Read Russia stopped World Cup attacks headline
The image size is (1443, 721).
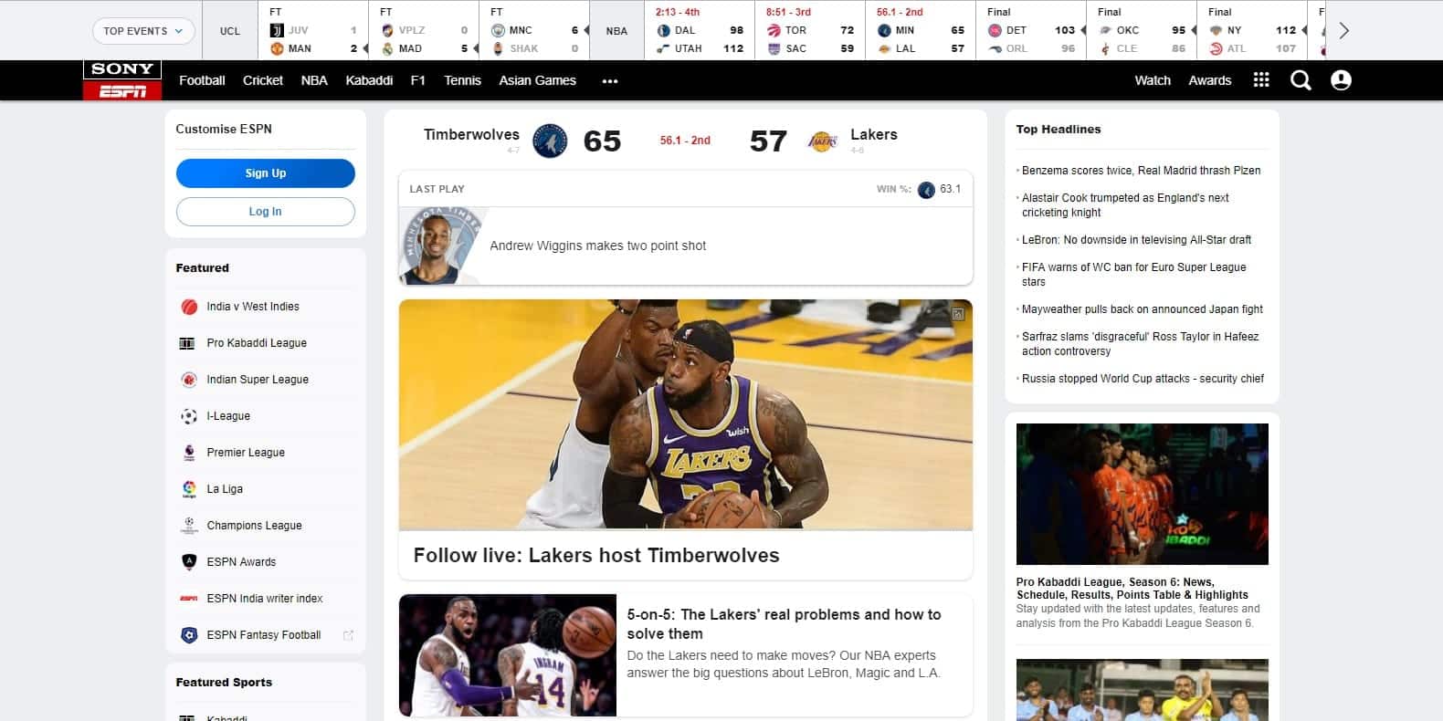click(1143, 379)
